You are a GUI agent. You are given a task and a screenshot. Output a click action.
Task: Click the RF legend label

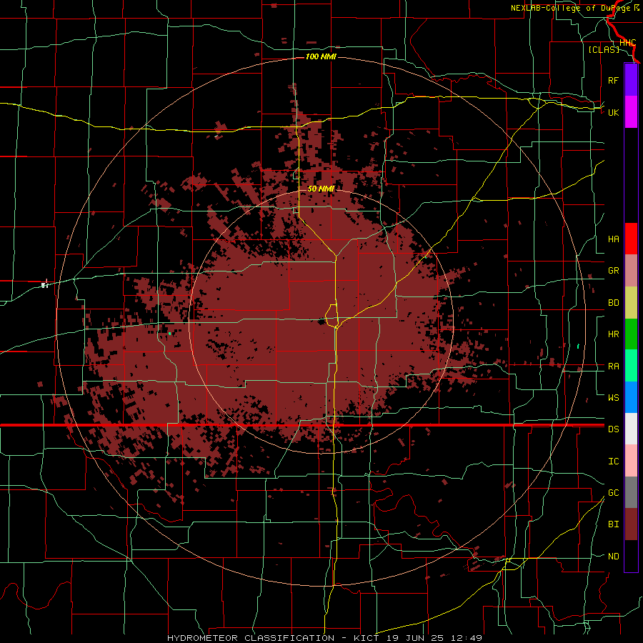pyautogui.click(x=613, y=80)
